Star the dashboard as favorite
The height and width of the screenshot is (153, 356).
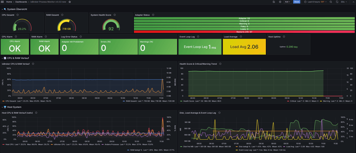(x=70, y=2)
